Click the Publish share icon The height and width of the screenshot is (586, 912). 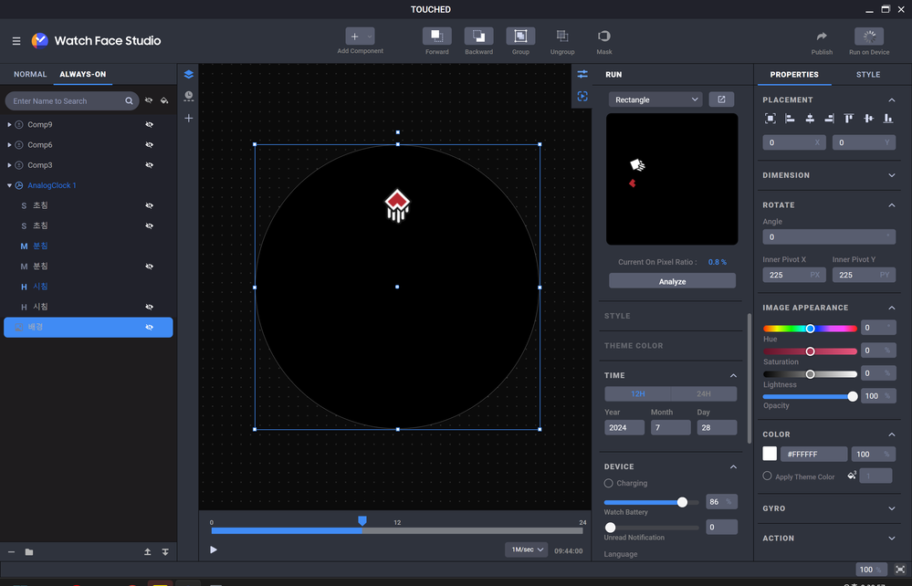point(822,36)
